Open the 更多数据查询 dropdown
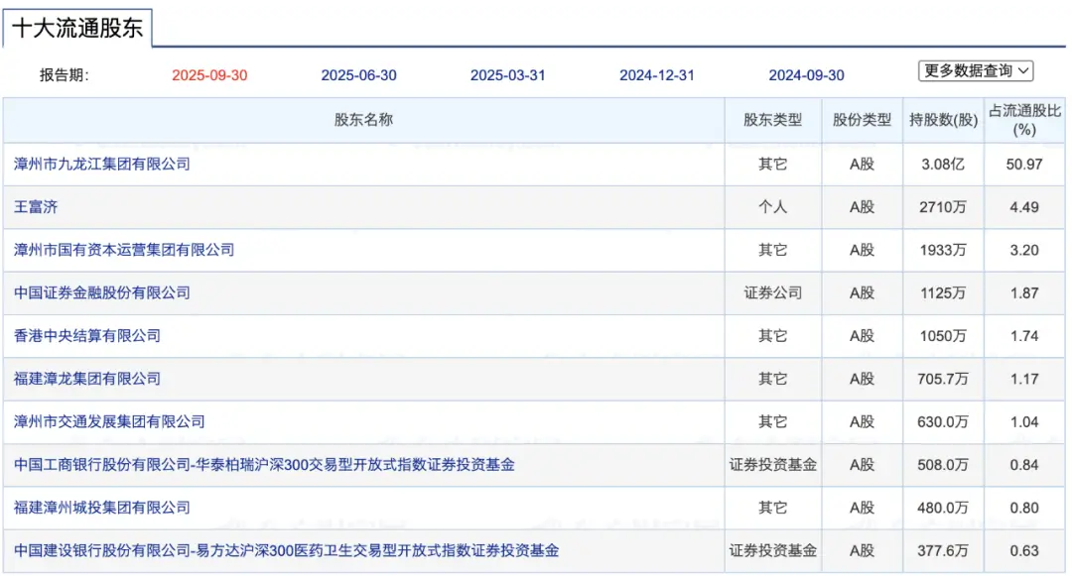1072x576 pixels. click(976, 70)
